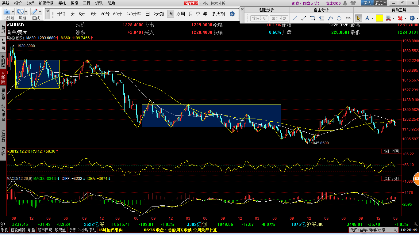This screenshot has height=235, width=419.
Task: Select the straight line drawing tool
Action: pyautogui.click(x=294, y=18)
